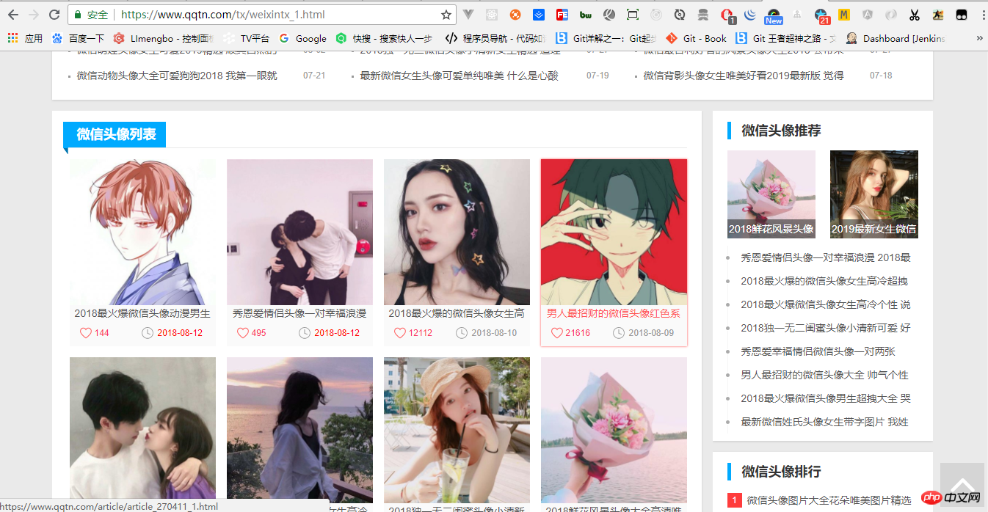The image size is (988, 512).
Task: Open the 2019最新女生微信 recommended thumbnail
Action: [x=874, y=194]
